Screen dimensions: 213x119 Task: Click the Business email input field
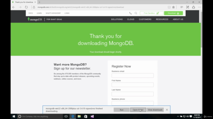coord(132,75)
